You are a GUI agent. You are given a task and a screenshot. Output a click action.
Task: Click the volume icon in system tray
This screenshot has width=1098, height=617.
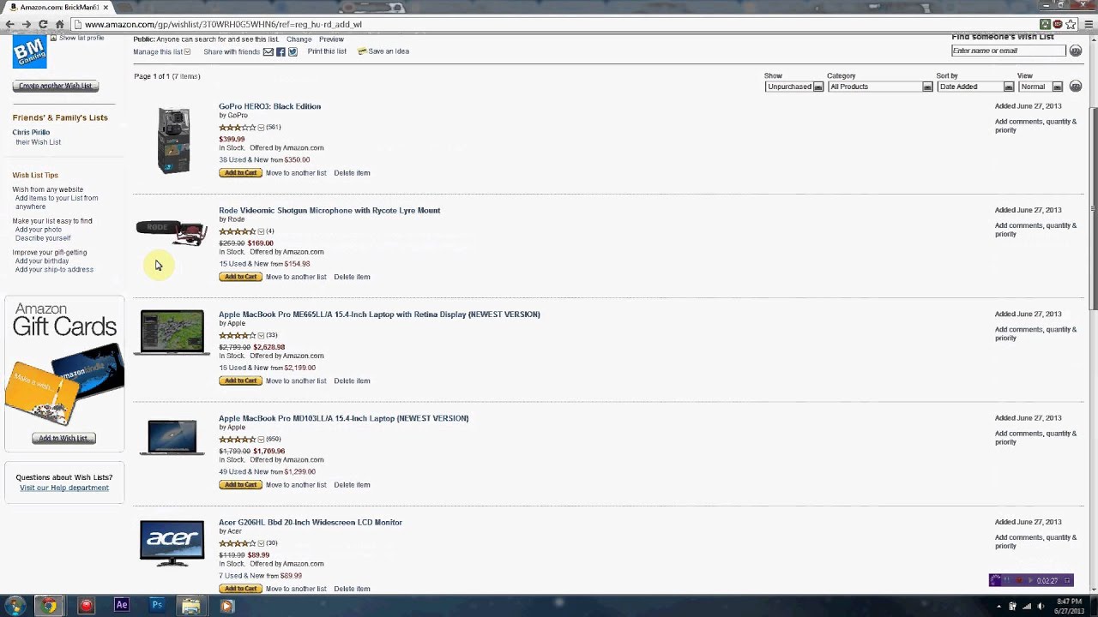[1041, 607]
